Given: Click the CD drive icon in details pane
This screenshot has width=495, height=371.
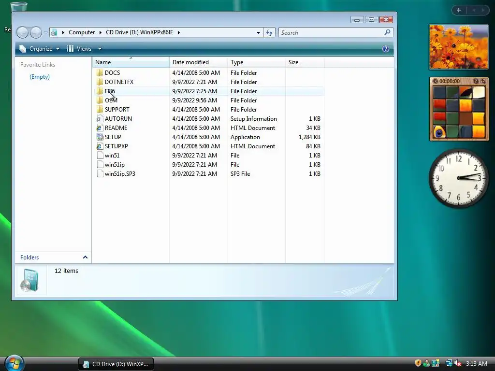Looking at the screenshot, I should click(29, 280).
